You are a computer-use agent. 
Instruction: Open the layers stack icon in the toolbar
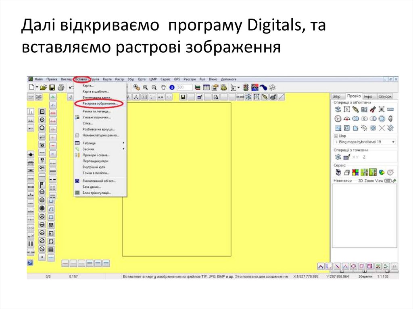coord(198,87)
